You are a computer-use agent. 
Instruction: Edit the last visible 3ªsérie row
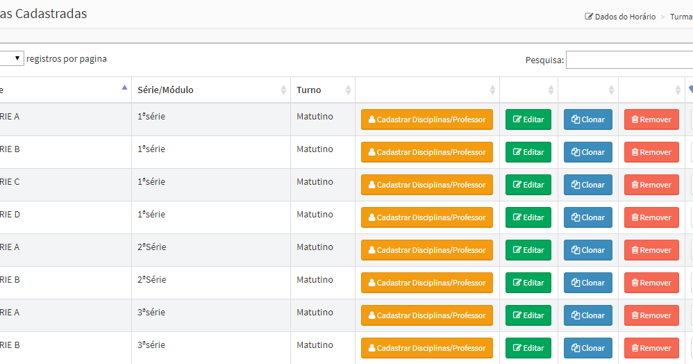[x=528, y=348]
